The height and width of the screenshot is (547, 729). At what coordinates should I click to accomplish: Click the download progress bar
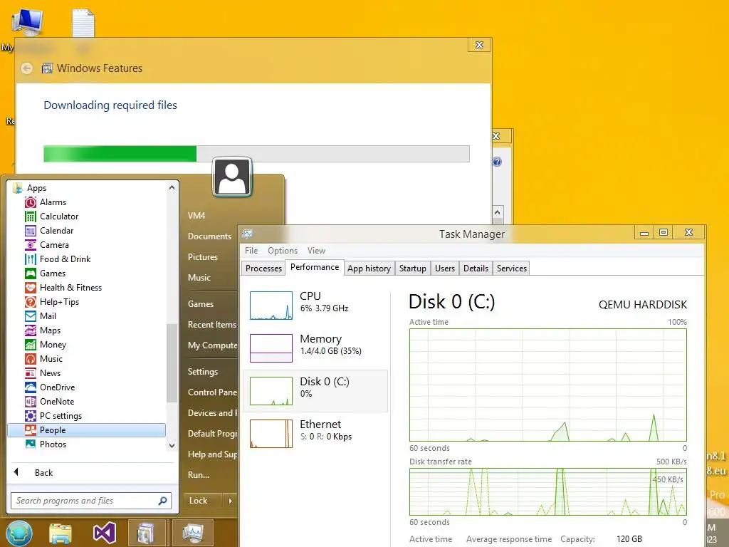point(256,154)
